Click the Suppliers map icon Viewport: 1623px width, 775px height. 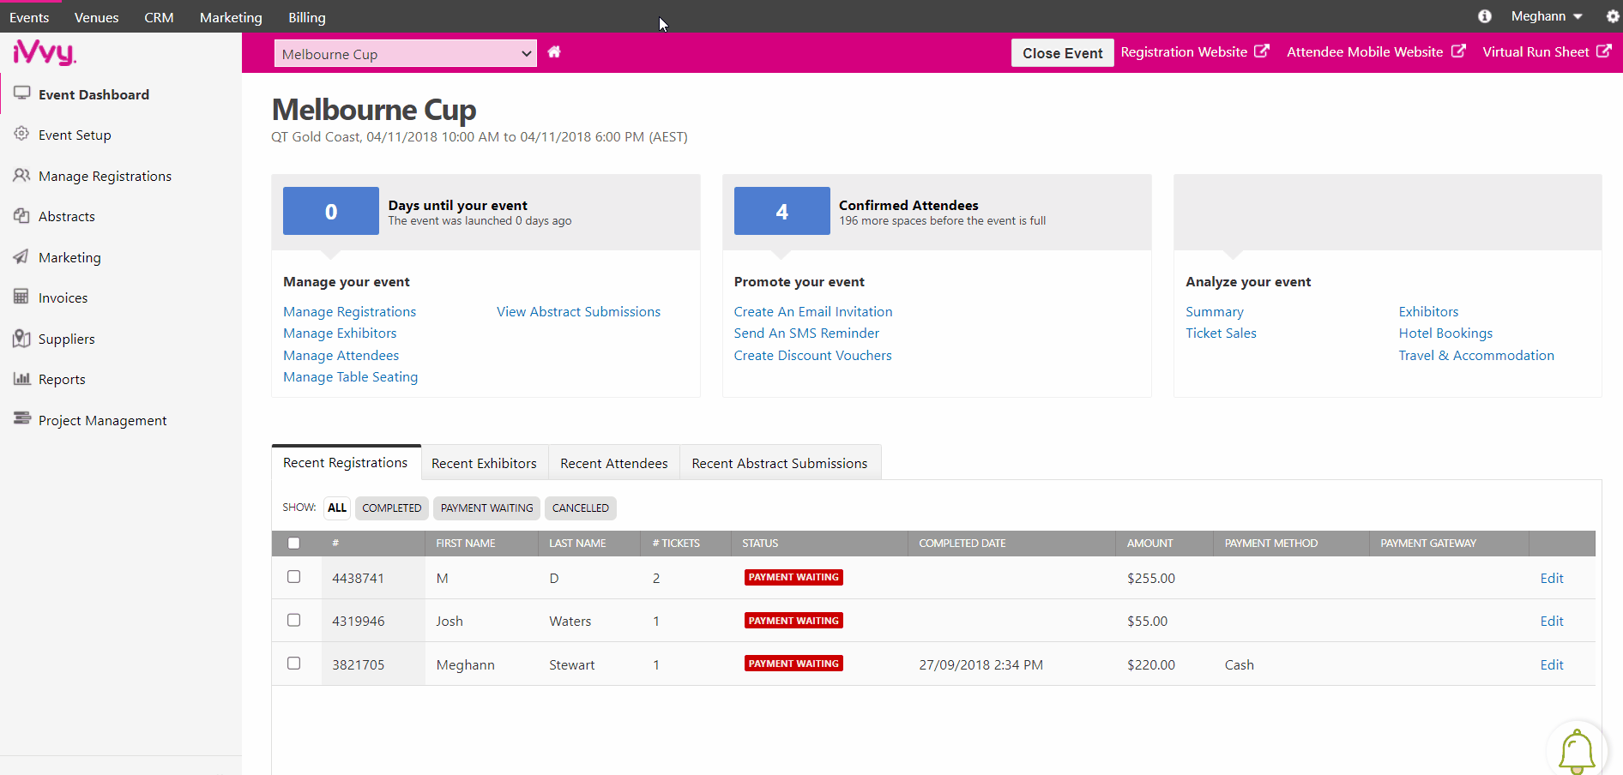(x=21, y=338)
